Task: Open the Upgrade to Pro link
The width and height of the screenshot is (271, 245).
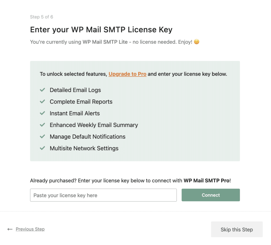Action: pos(127,74)
